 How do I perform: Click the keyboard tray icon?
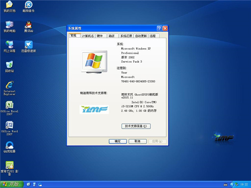[226, 184]
